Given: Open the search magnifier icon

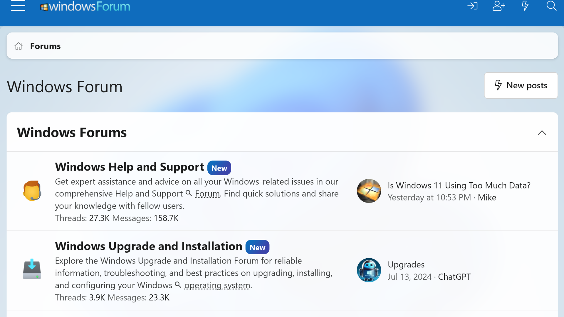Looking at the screenshot, I should coord(551,6).
